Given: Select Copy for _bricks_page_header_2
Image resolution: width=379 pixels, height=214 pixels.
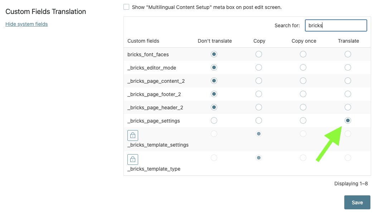Looking at the screenshot, I should click(x=259, y=107).
